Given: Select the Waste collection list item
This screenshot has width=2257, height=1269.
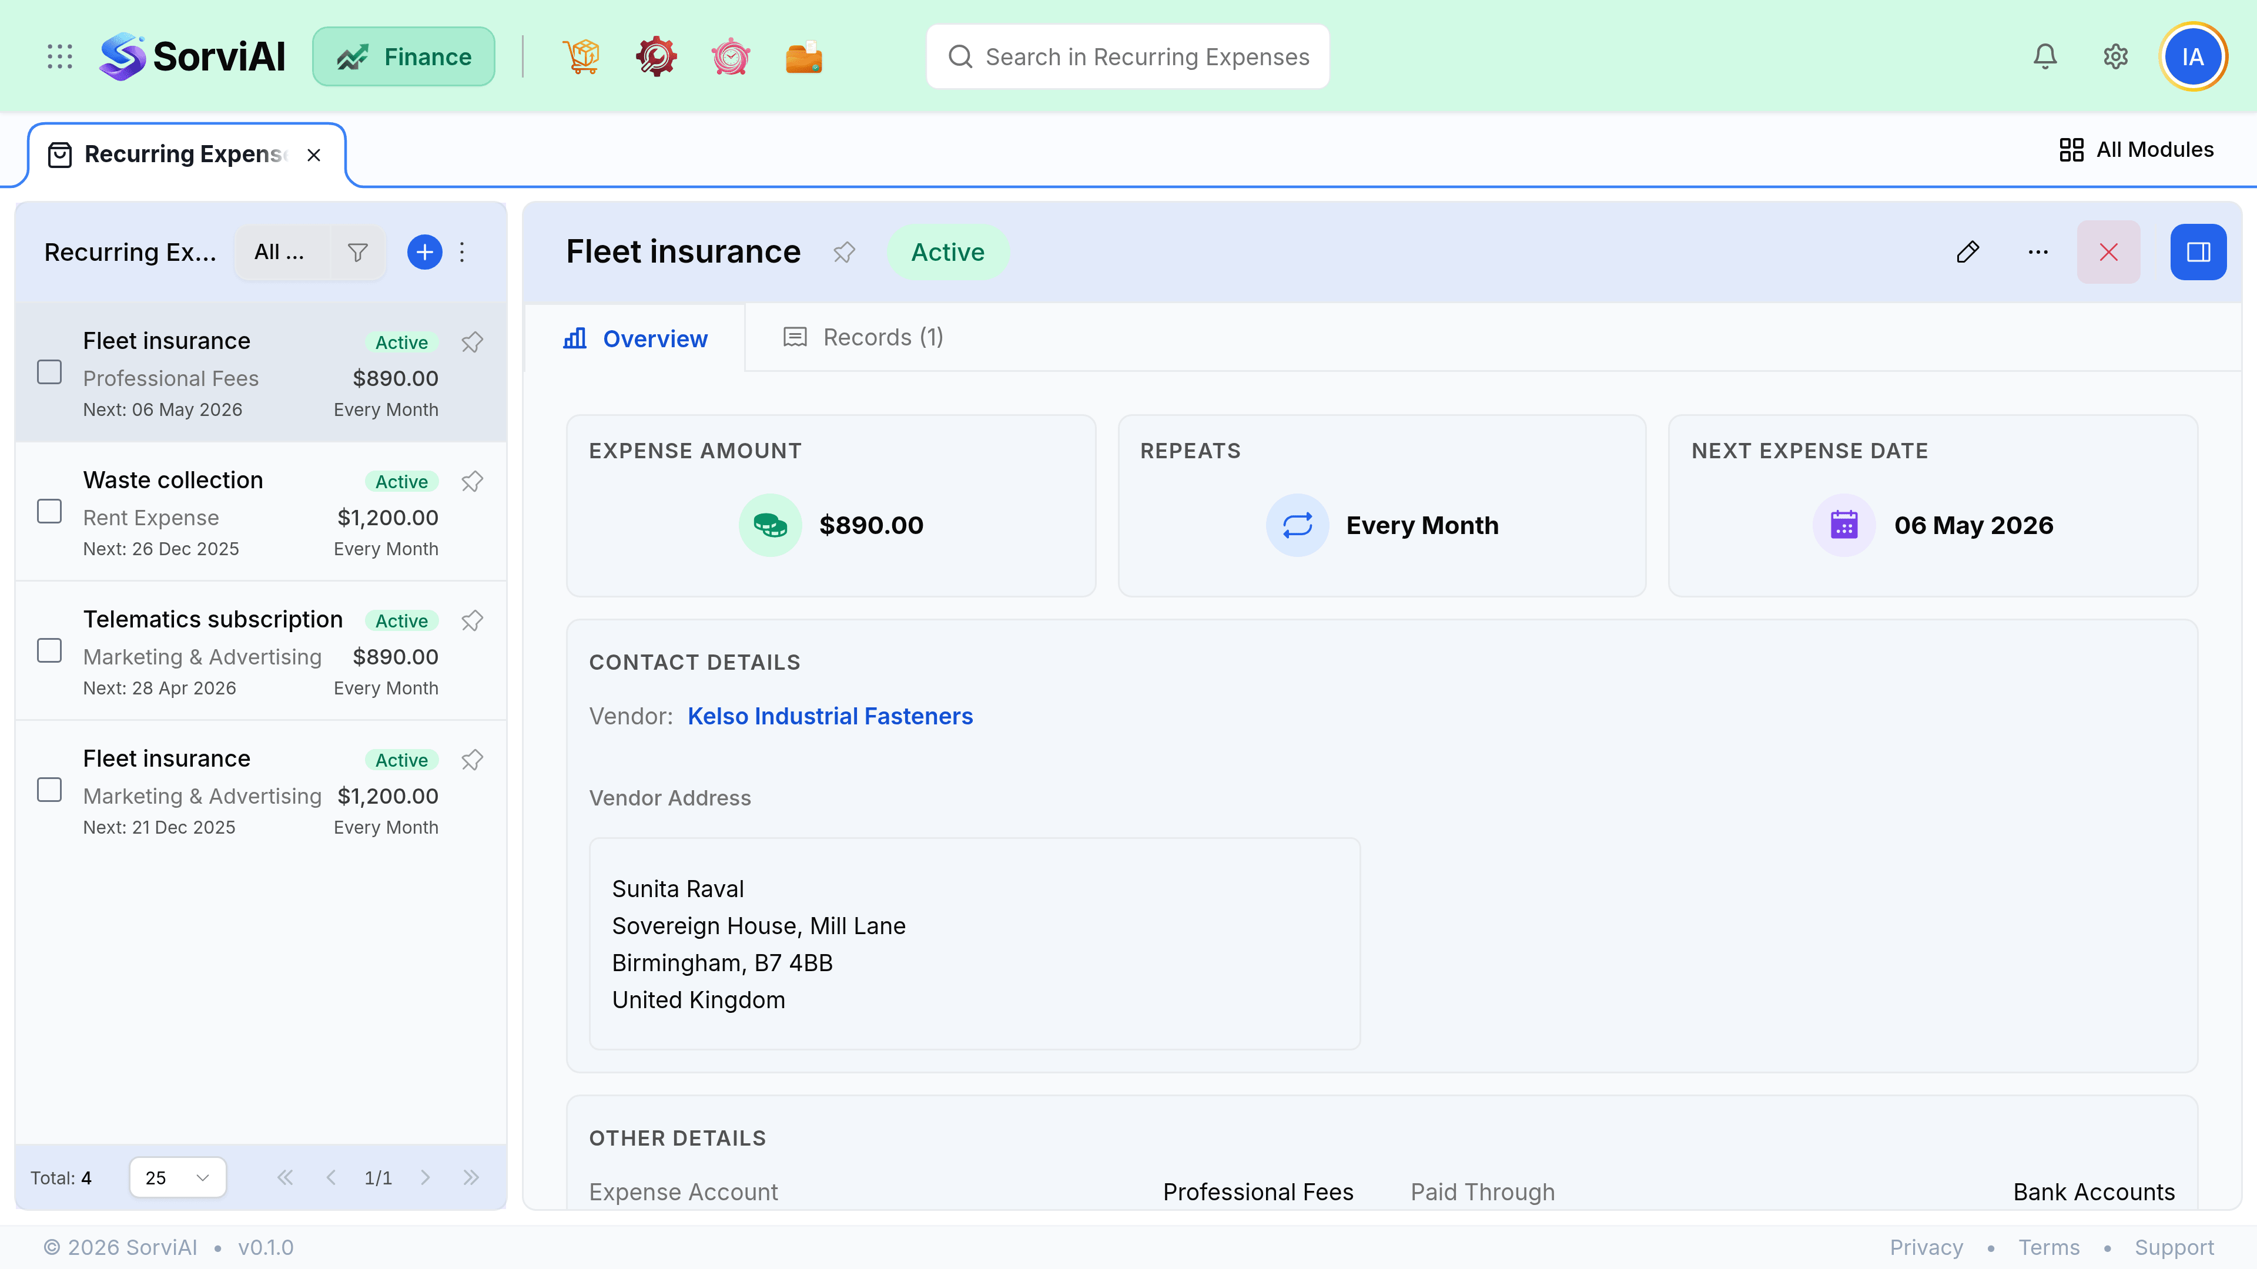Looking at the screenshot, I should pos(261,512).
